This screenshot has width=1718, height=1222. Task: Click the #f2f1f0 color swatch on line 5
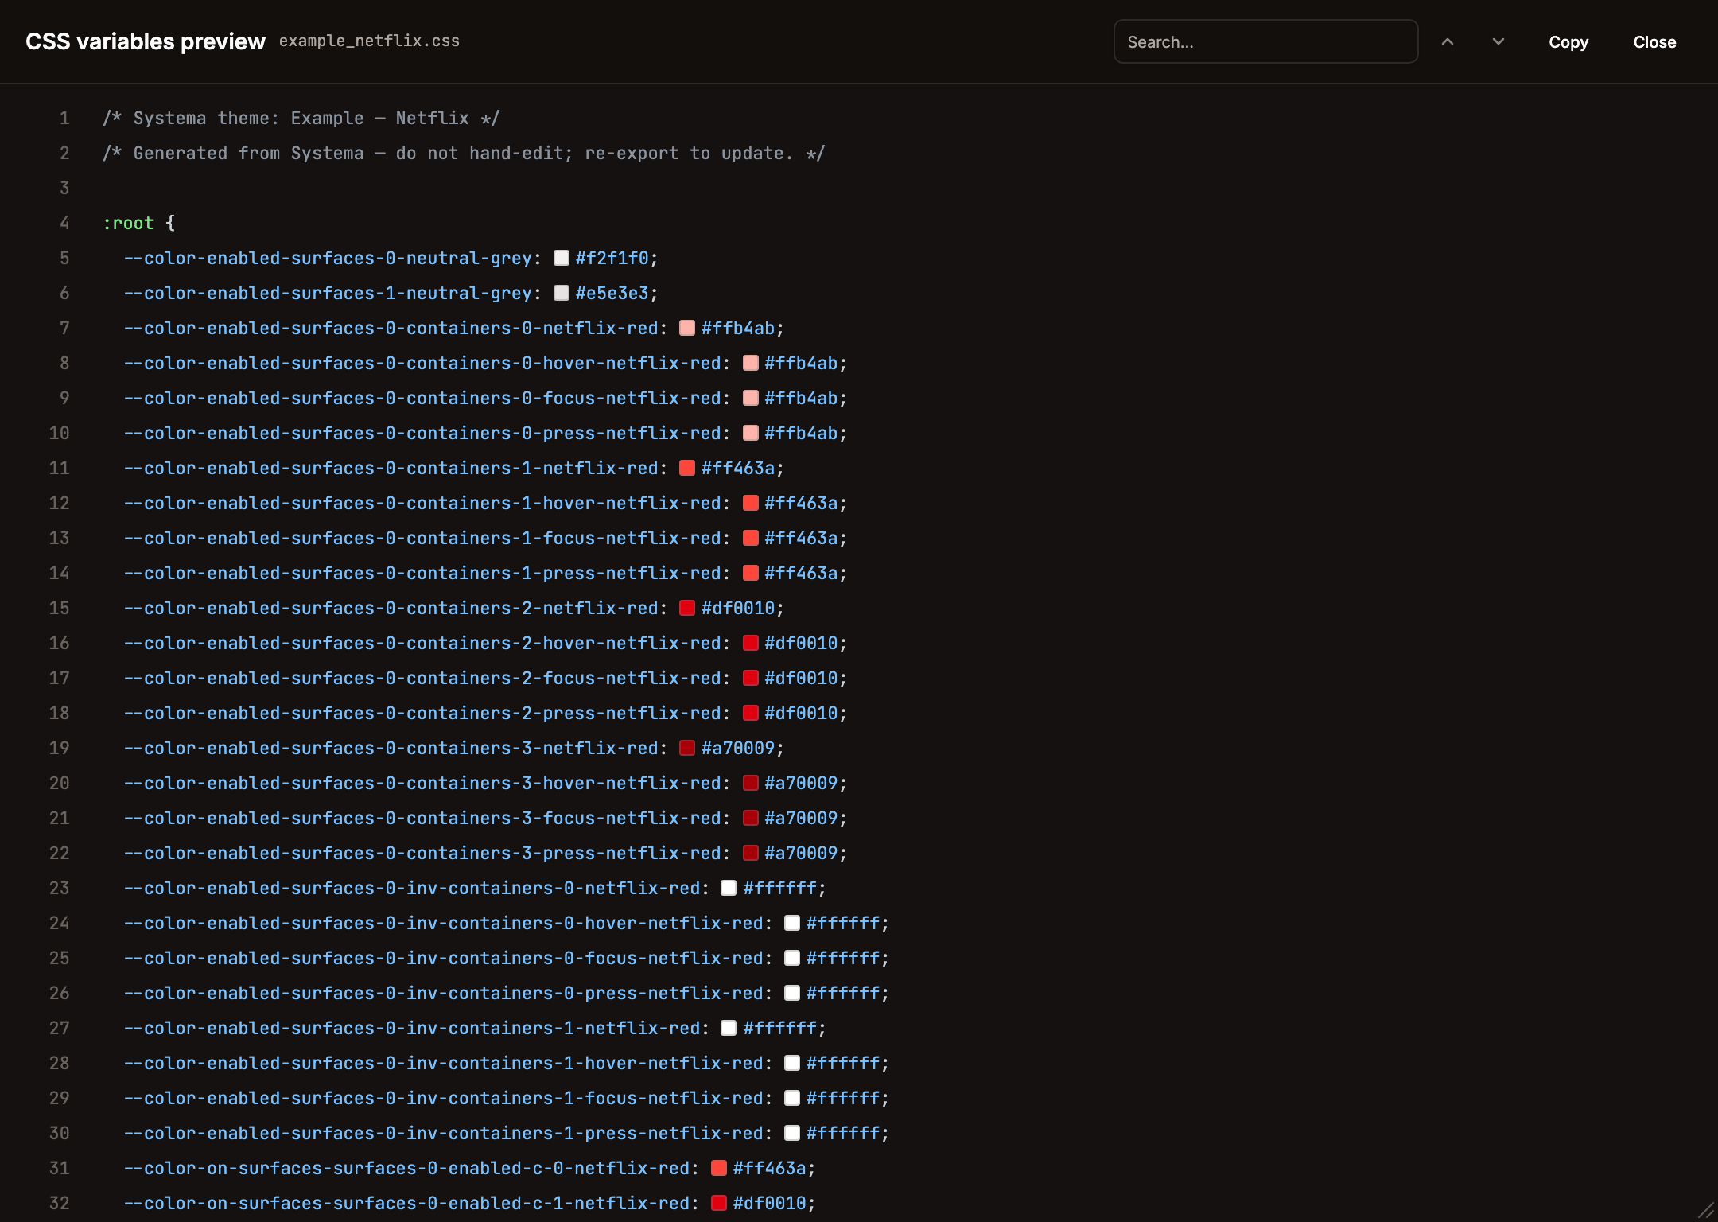click(562, 258)
